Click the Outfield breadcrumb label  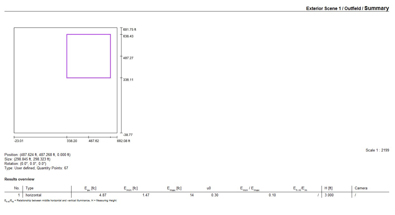pos(353,8)
